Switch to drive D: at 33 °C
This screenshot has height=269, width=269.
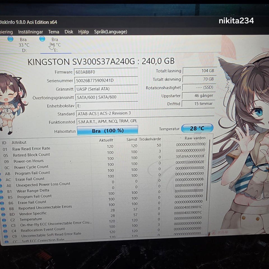(24, 45)
